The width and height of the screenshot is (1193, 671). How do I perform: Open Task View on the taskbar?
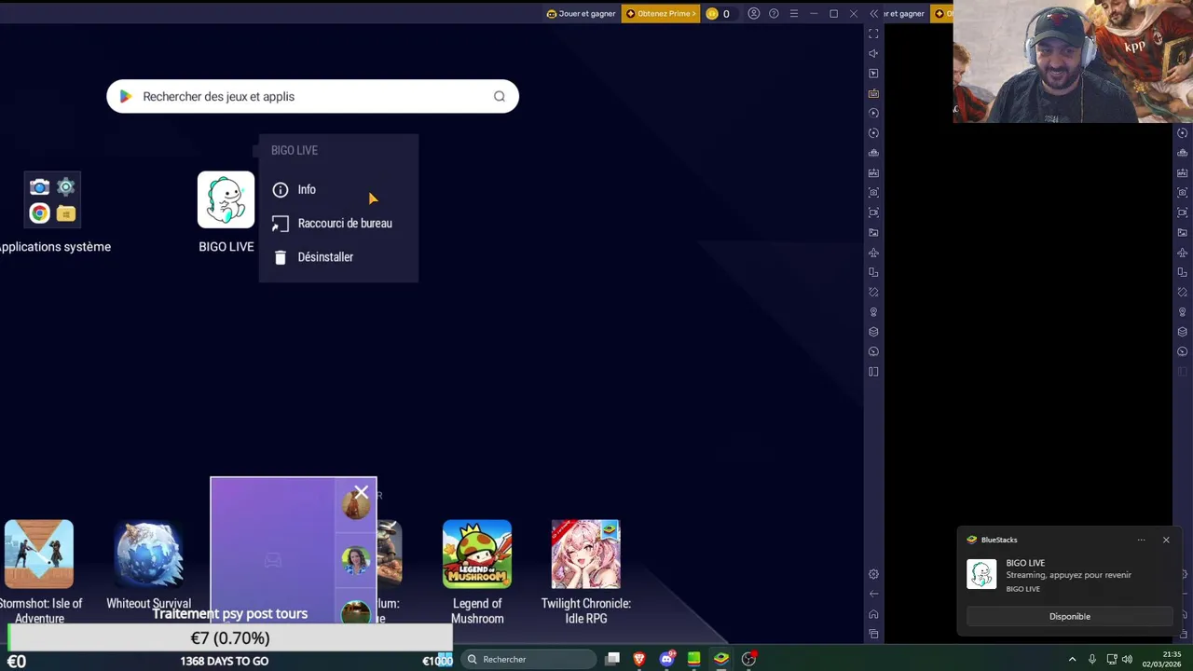(612, 659)
